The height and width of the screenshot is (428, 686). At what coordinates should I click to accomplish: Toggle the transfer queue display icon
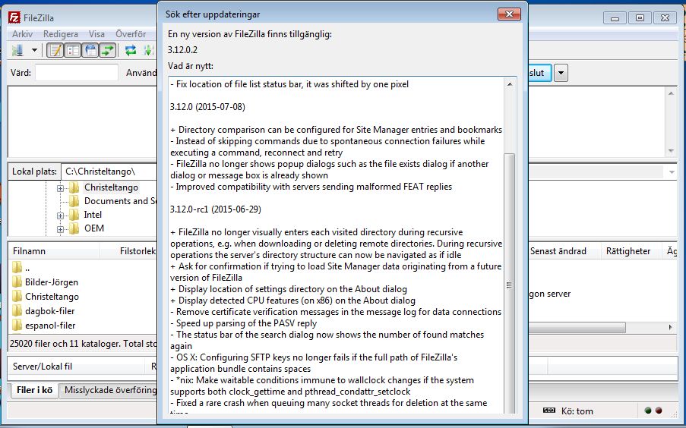[x=108, y=50]
